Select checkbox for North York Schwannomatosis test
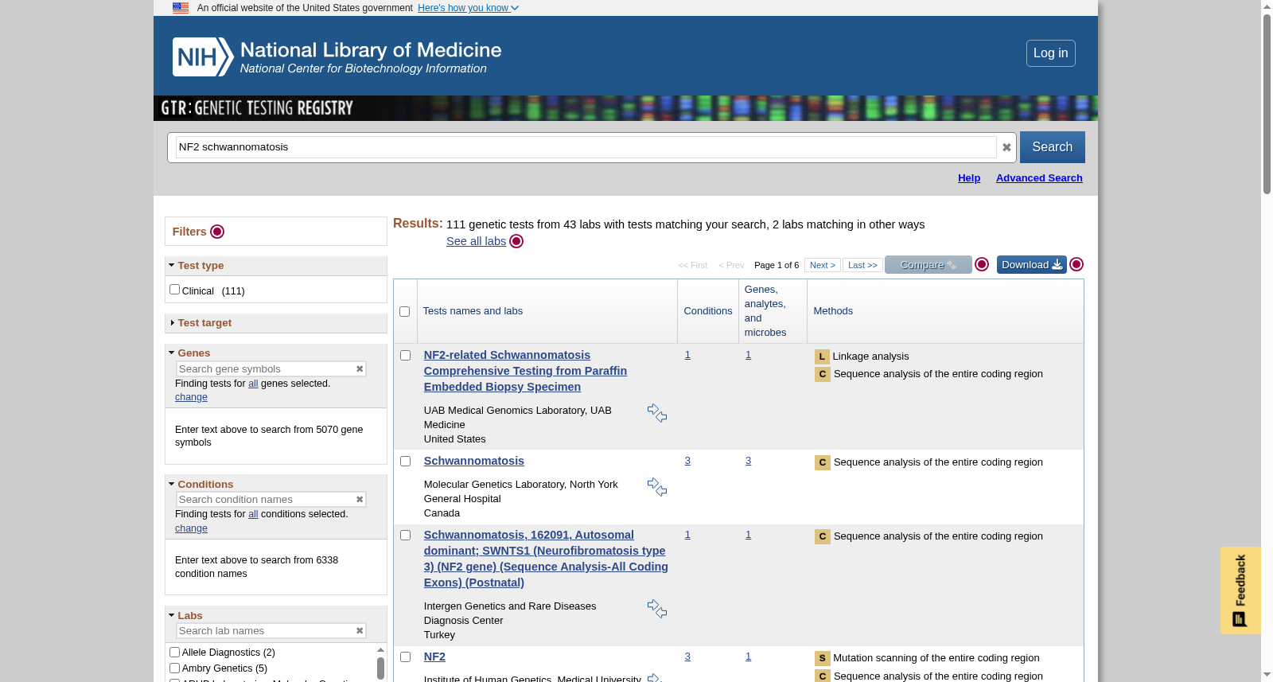 405,461
